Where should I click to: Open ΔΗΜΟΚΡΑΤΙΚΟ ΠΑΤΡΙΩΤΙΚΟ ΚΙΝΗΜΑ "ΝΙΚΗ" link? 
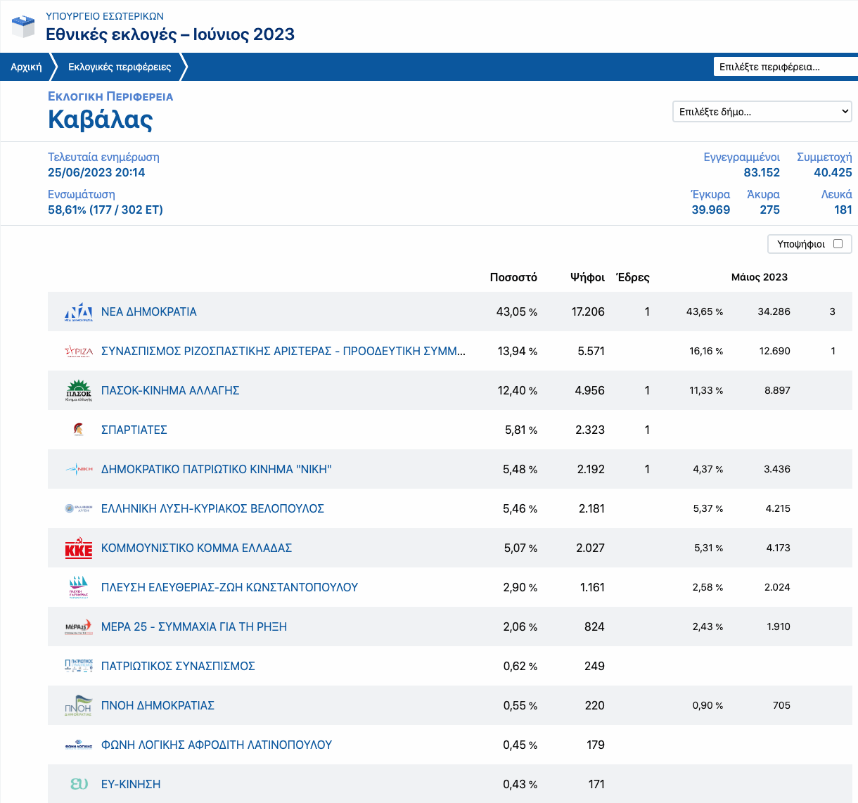tap(217, 469)
